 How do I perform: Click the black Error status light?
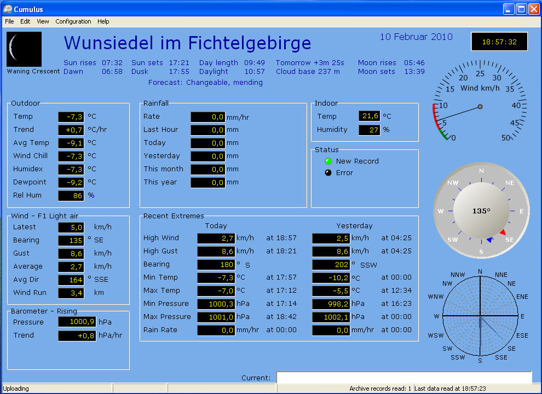(x=328, y=172)
